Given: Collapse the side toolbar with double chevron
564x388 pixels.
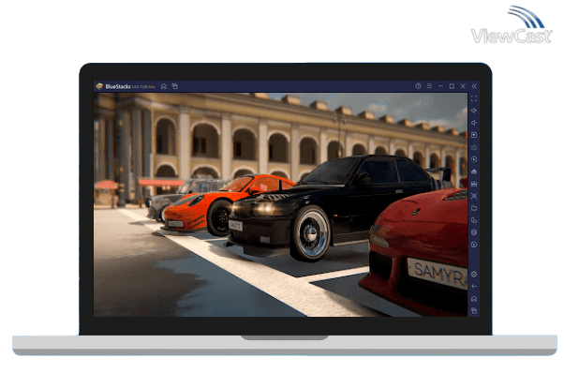Looking at the screenshot, I should [x=474, y=86].
